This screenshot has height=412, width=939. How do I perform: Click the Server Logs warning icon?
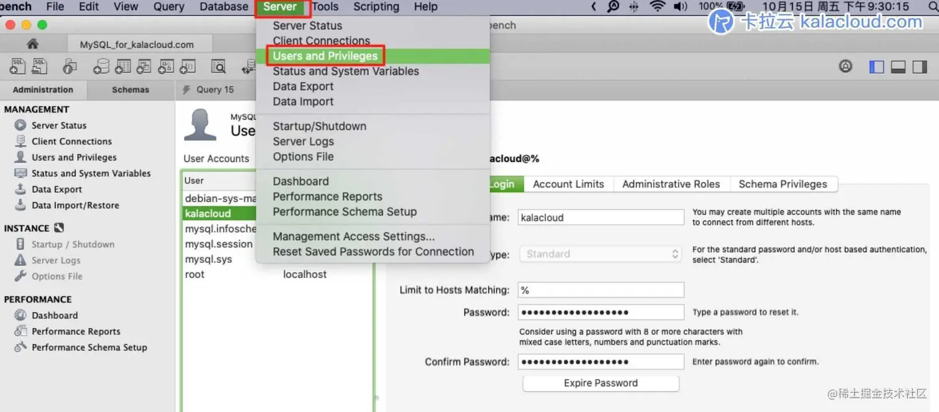coord(20,260)
